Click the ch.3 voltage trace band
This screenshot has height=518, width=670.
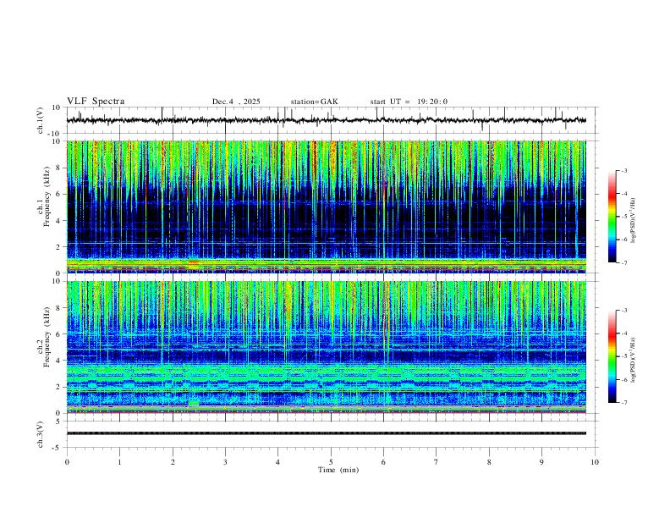[x=327, y=433]
